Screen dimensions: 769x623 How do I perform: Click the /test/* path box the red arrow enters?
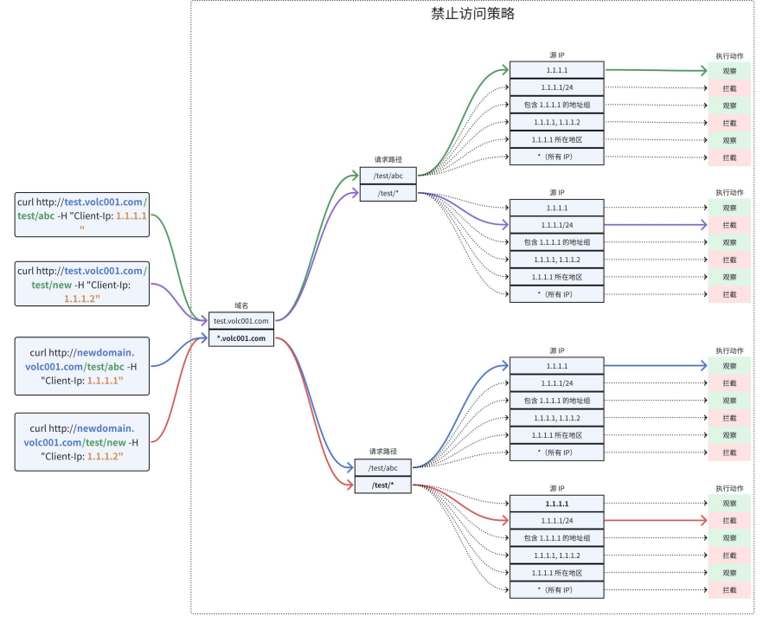pos(383,485)
